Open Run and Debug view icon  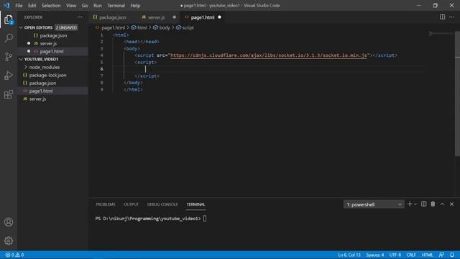click(9, 76)
